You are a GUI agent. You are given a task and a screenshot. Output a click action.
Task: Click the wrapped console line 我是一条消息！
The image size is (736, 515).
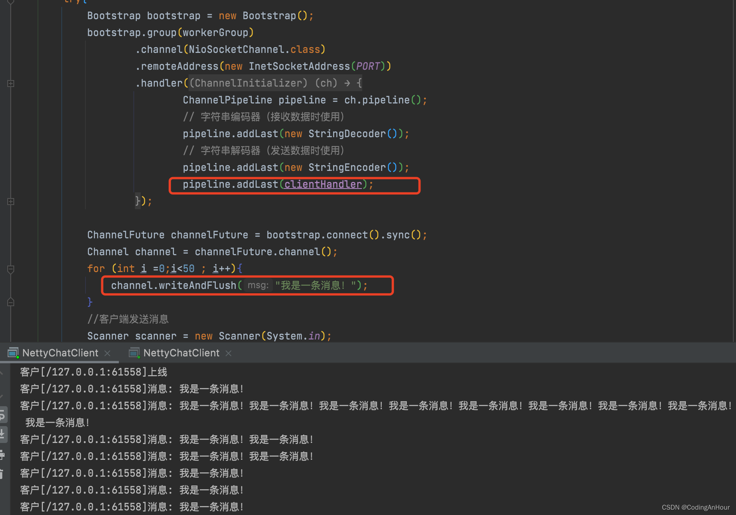coord(58,423)
